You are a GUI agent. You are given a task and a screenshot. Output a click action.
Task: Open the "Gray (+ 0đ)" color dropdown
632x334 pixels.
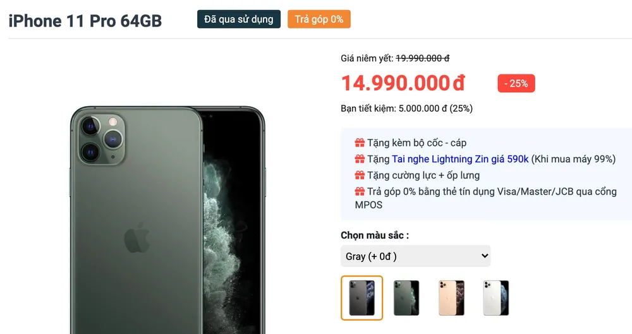(x=415, y=256)
